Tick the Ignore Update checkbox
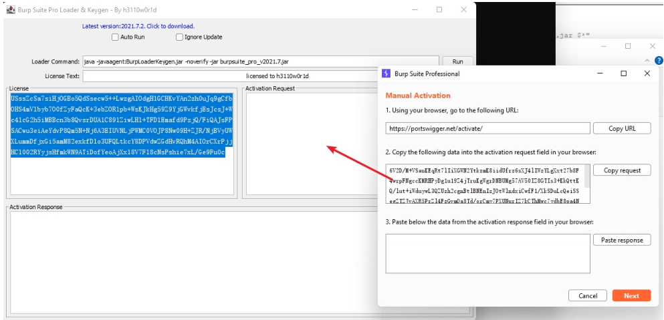664x320 pixels. click(179, 37)
